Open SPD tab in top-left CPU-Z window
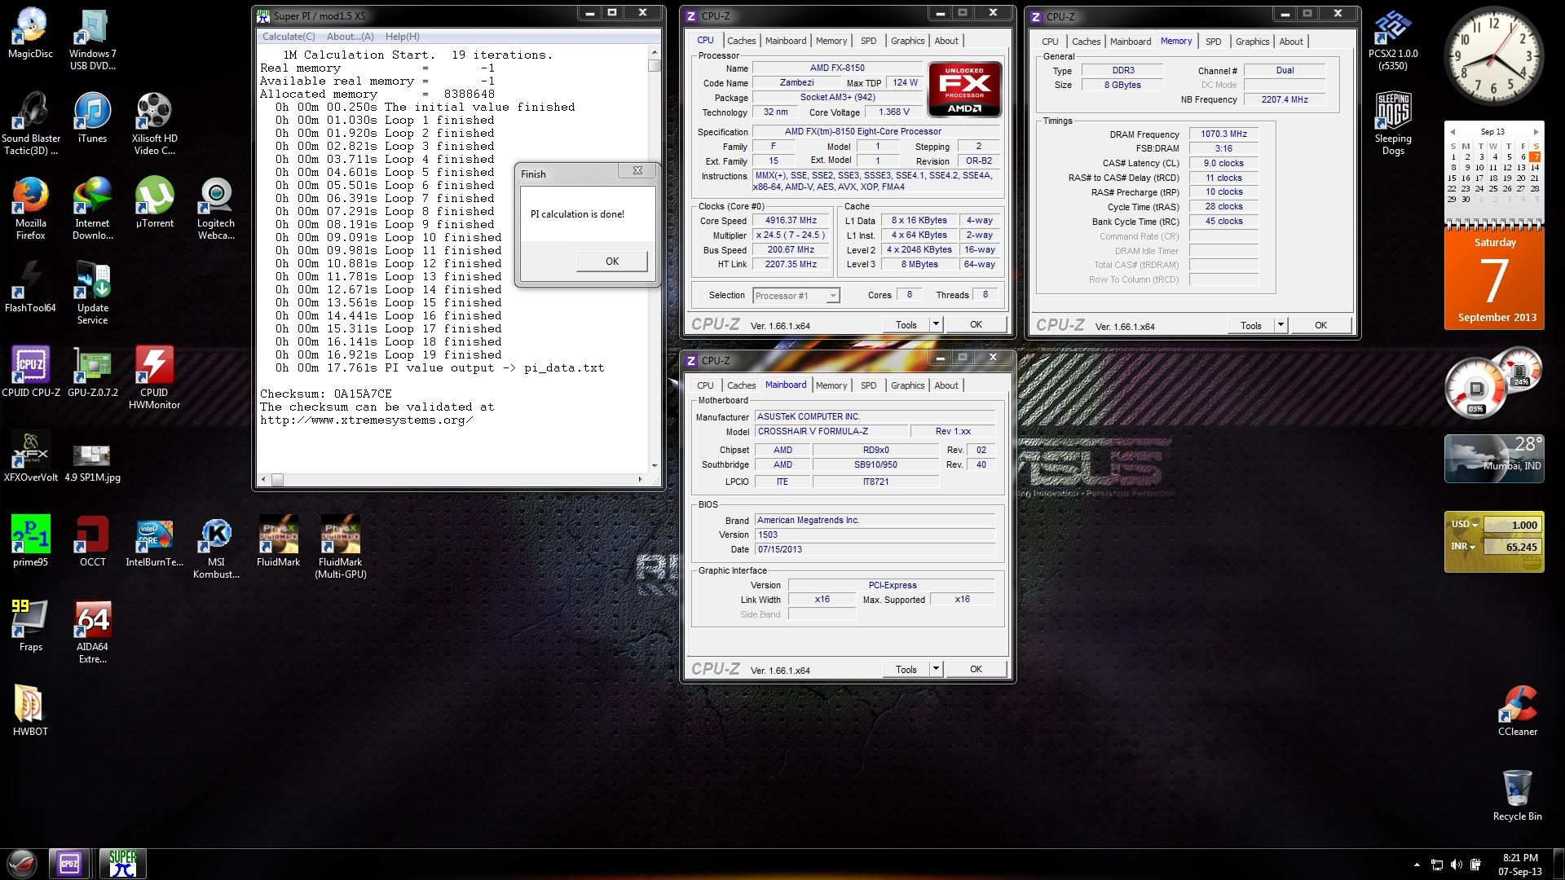The height and width of the screenshot is (880, 1565). tap(868, 41)
